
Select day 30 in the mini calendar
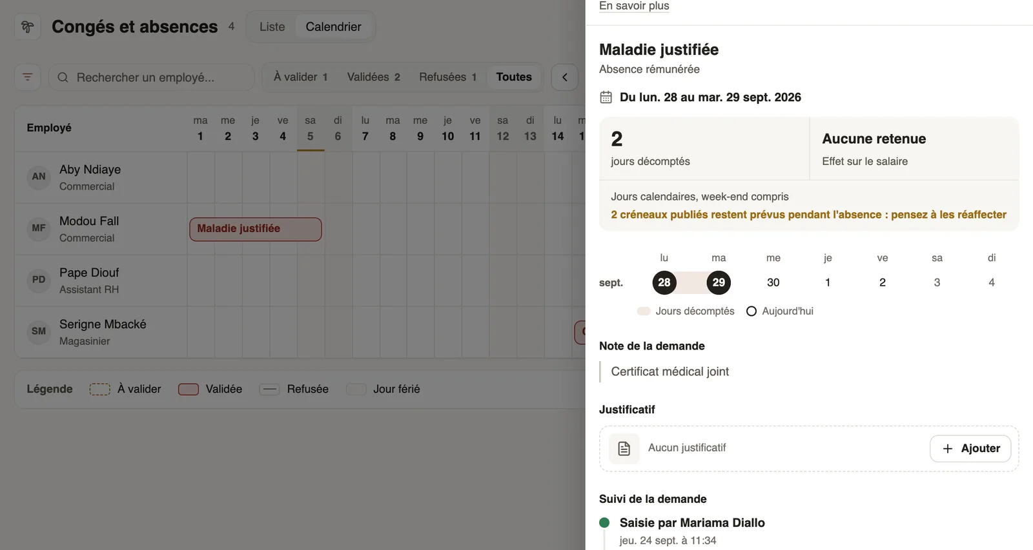tap(773, 282)
